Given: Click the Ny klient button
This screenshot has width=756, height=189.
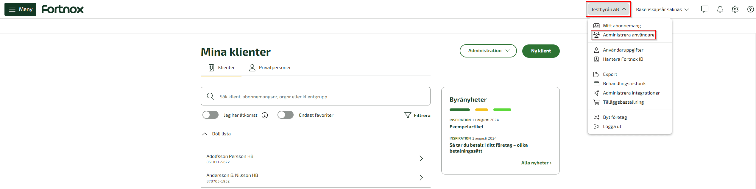Looking at the screenshot, I should click(x=541, y=51).
